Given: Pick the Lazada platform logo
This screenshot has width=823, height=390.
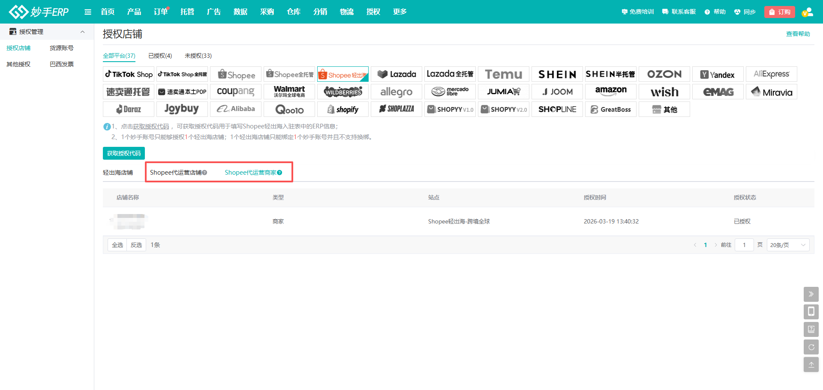Looking at the screenshot, I should tap(396, 74).
